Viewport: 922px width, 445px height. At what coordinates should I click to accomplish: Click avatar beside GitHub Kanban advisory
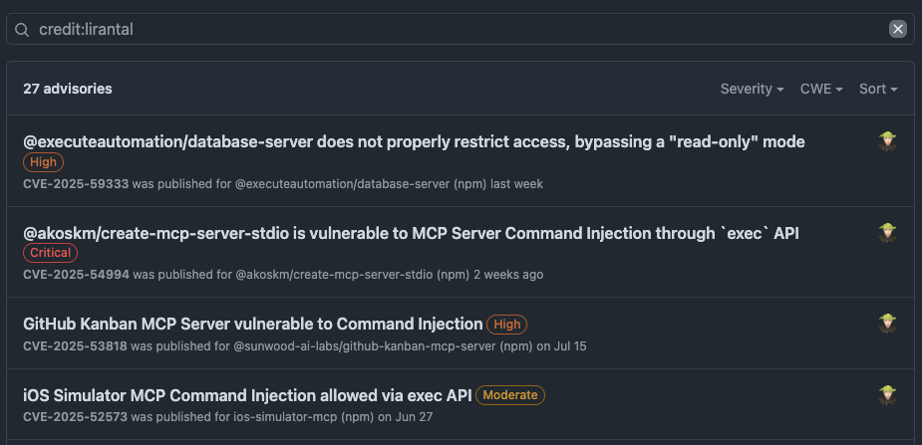pyautogui.click(x=888, y=324)
